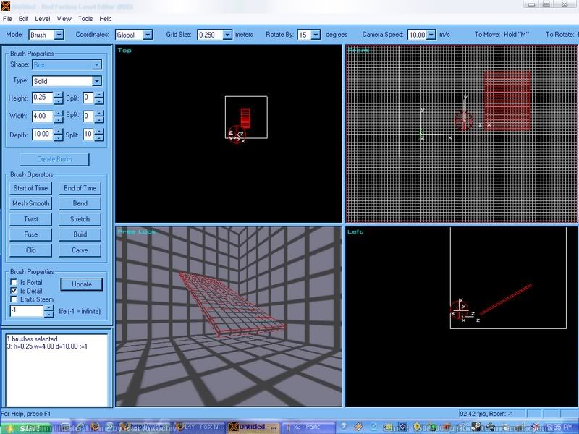Viewport: 579px width, 434px height.
Task: Open the Rotate By degrees dropdown
Action: (316, 35)
